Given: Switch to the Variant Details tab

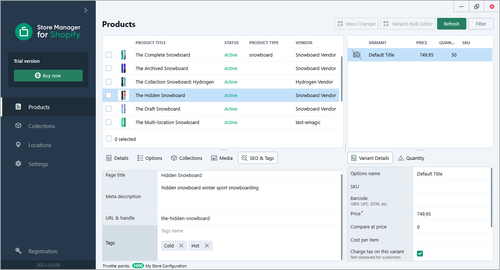Looking at the screenshot, I should tap(370, 158).
